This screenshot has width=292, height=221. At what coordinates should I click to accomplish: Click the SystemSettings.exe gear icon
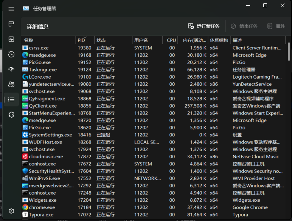click(25, 135)
